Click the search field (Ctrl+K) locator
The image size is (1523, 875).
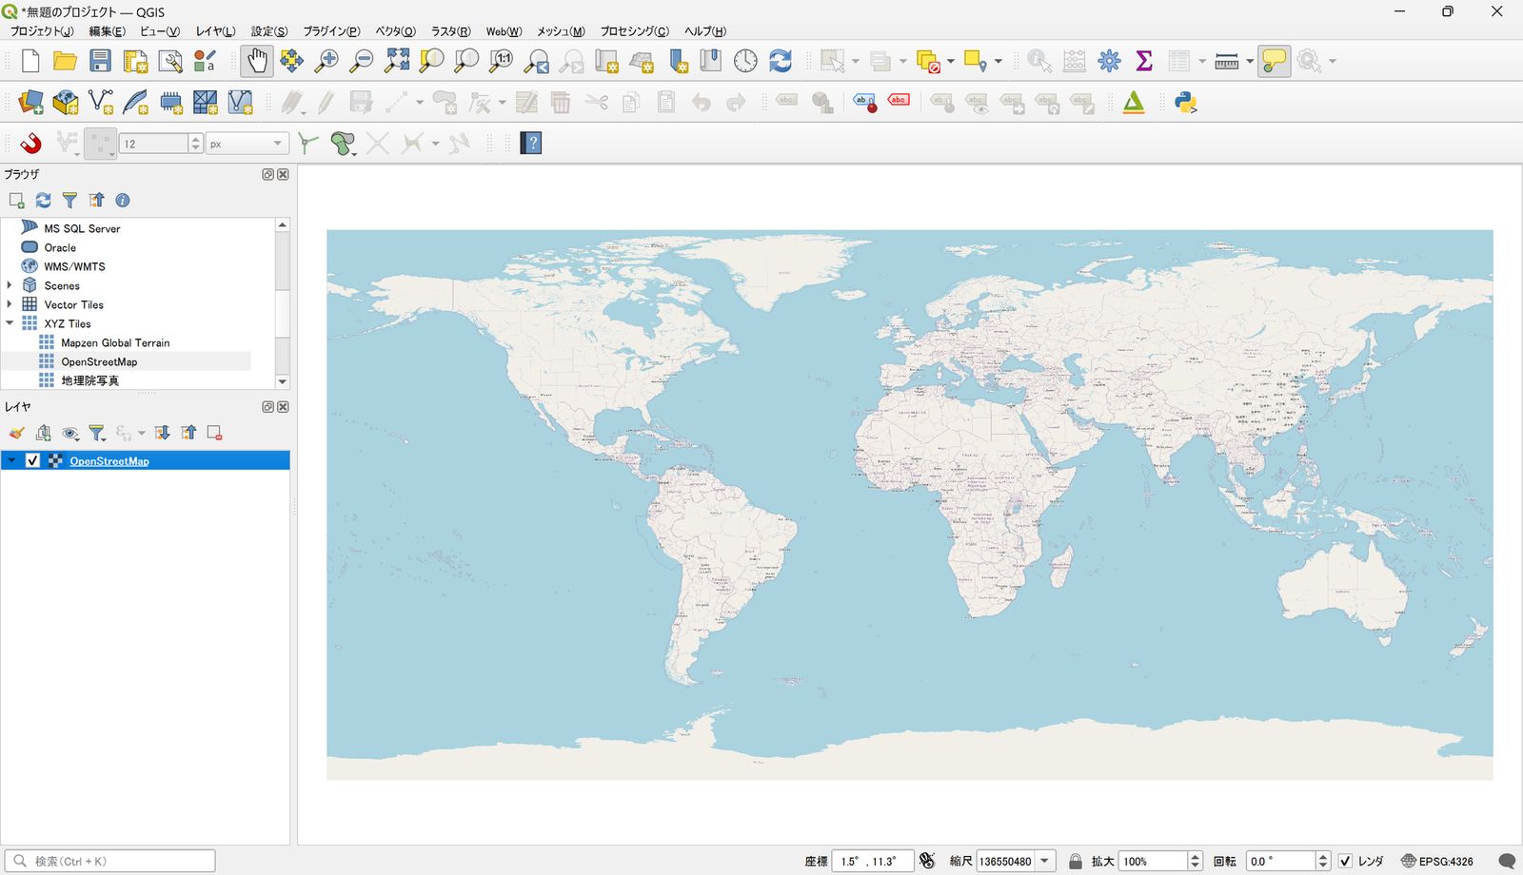click(109, 861)
